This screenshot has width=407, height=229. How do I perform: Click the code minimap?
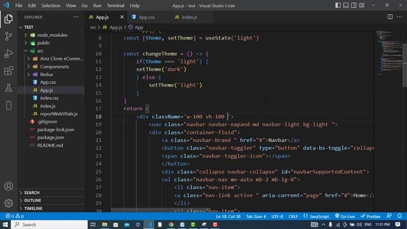[x=389, y=53]
